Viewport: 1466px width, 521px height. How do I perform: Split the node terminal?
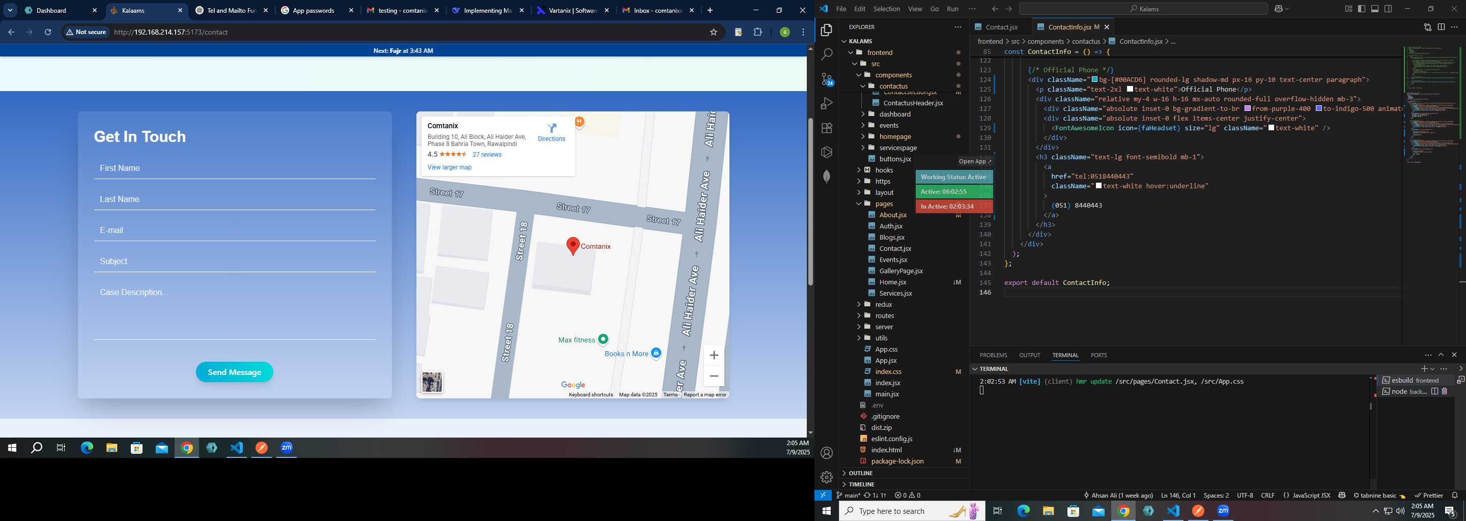(x=1435, y=391)
